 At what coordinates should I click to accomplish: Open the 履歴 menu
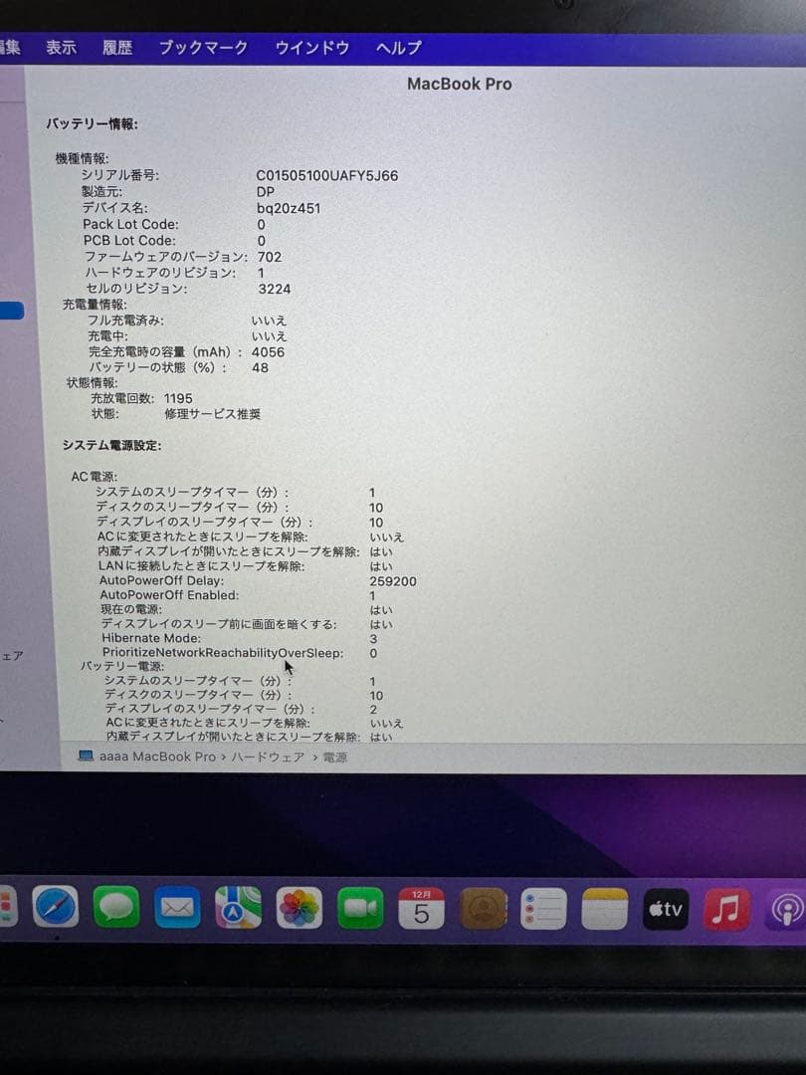[x=117, y=48]
